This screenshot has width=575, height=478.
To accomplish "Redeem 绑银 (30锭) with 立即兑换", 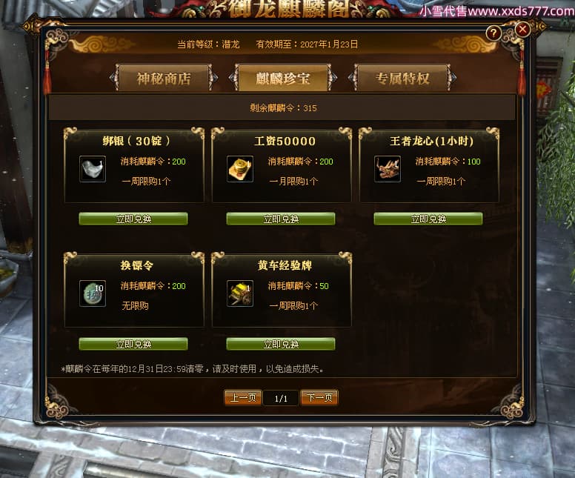I will point(133,219).
